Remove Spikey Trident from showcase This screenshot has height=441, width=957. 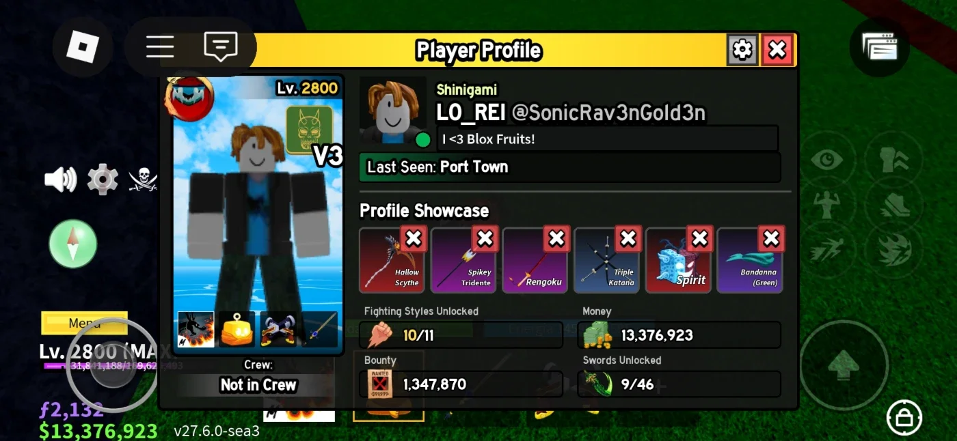485,239
